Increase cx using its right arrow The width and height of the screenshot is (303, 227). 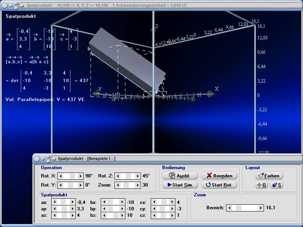point(172,202)
